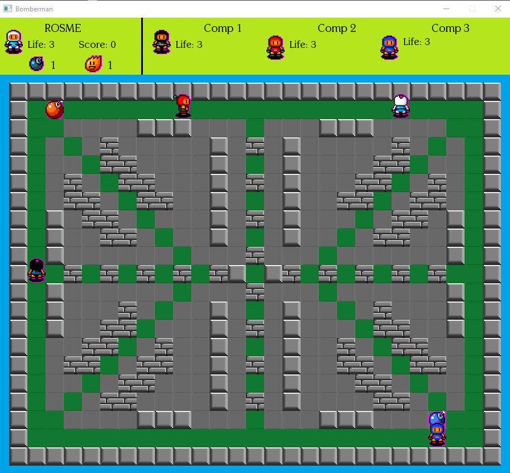Click the bomb count number 1
This screenshot has height=473, width=510.
coord(53,66)
